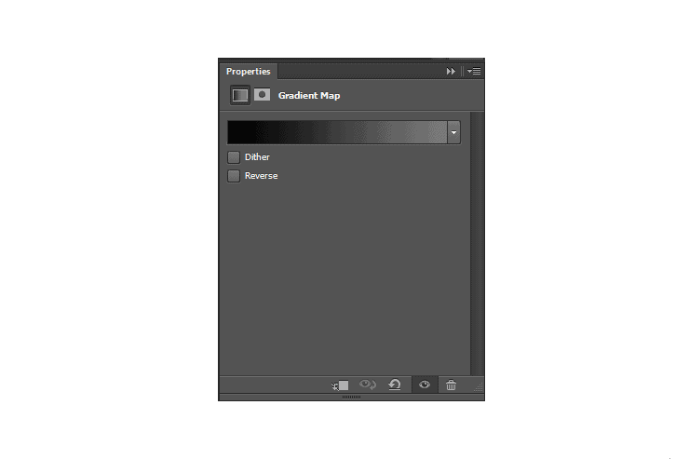Select the layer mask icon
The height and width of the screenshot is (459, 689).
[x=263, y=94]
